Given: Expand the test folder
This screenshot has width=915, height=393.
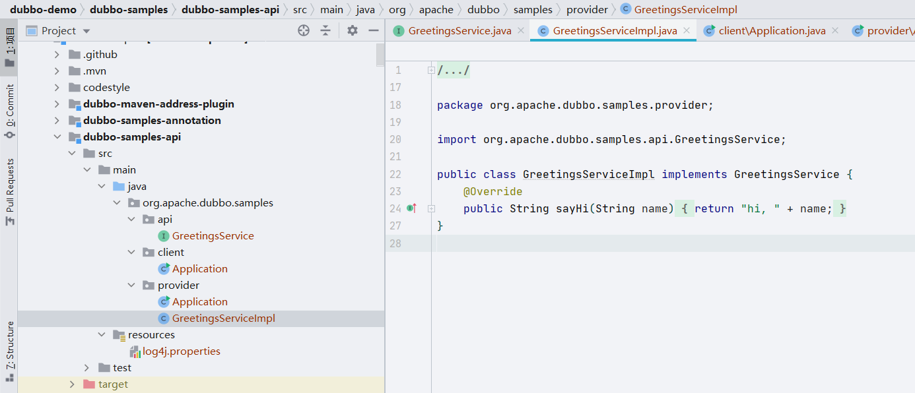Looking at the screenshot, I should click(x=87, y=367).
